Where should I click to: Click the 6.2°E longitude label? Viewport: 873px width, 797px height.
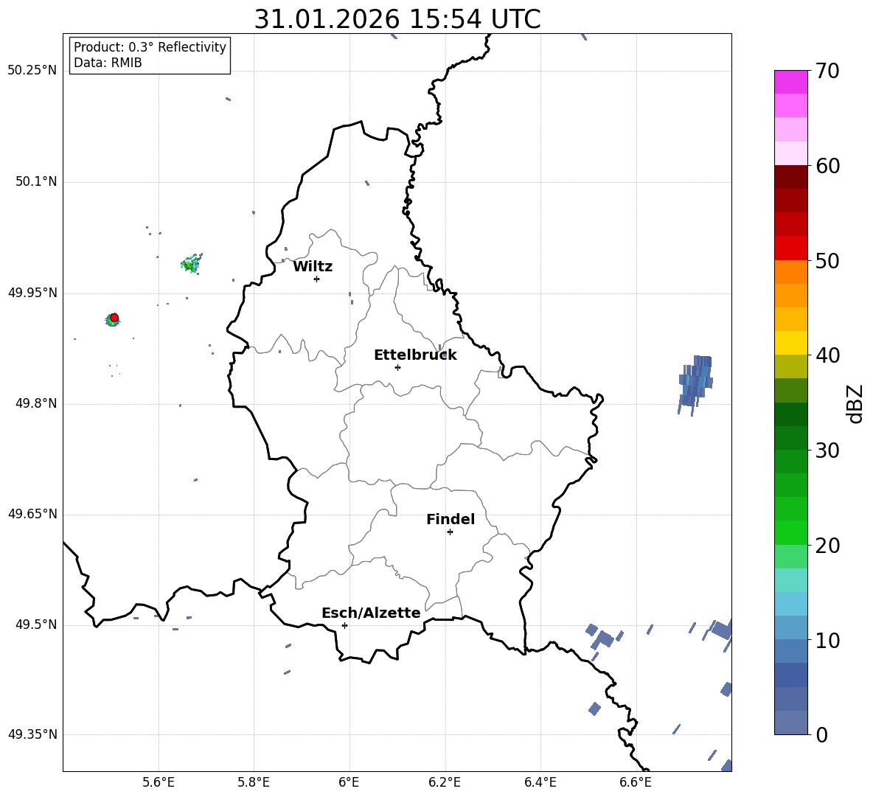445,782
